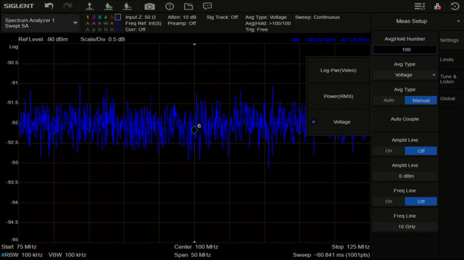Viewport: 464px width, 260px height.
Task: Open the help question mark icon
Action: pos(169,6)
